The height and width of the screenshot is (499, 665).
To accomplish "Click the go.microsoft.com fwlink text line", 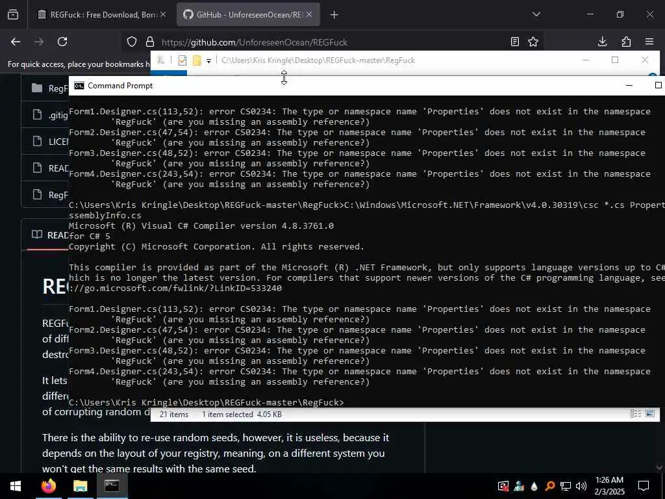I will (175, 288).
